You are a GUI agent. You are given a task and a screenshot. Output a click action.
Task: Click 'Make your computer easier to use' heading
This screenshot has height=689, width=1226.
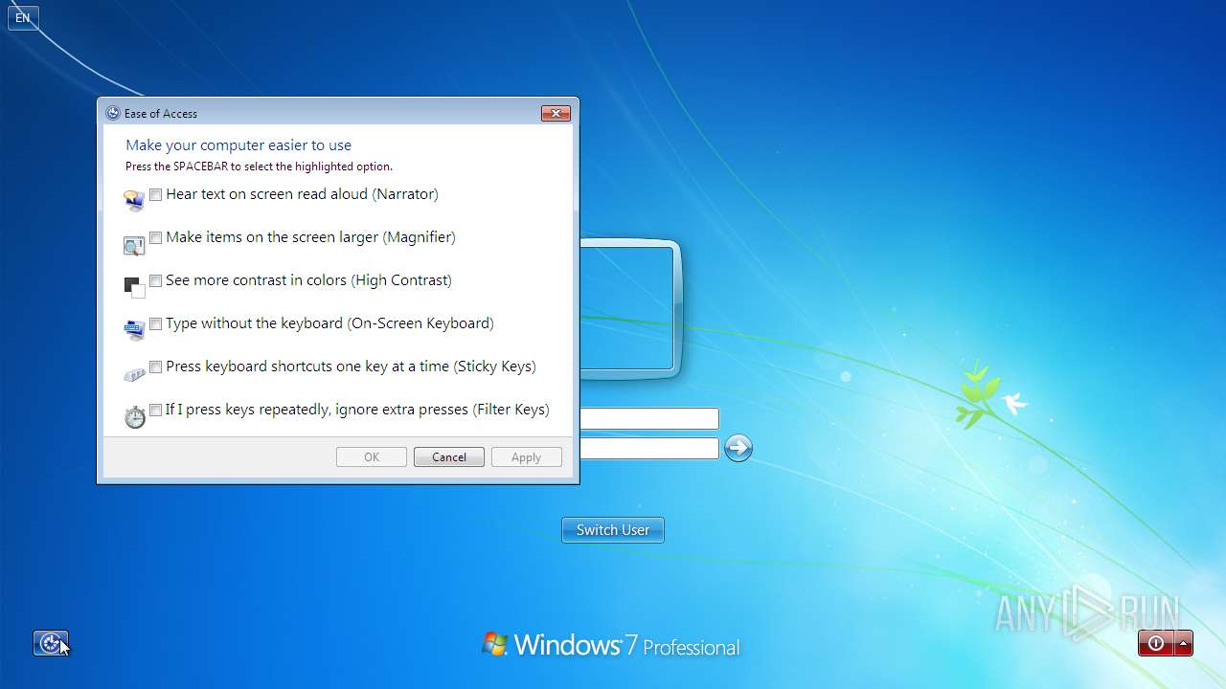pyautogui.click(x=238, y=145)
